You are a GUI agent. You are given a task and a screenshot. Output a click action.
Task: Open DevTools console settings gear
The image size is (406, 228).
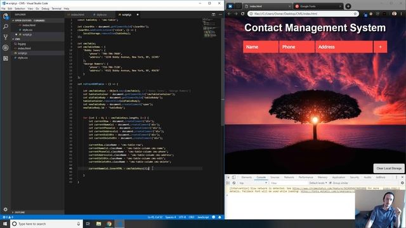[402, 183]
